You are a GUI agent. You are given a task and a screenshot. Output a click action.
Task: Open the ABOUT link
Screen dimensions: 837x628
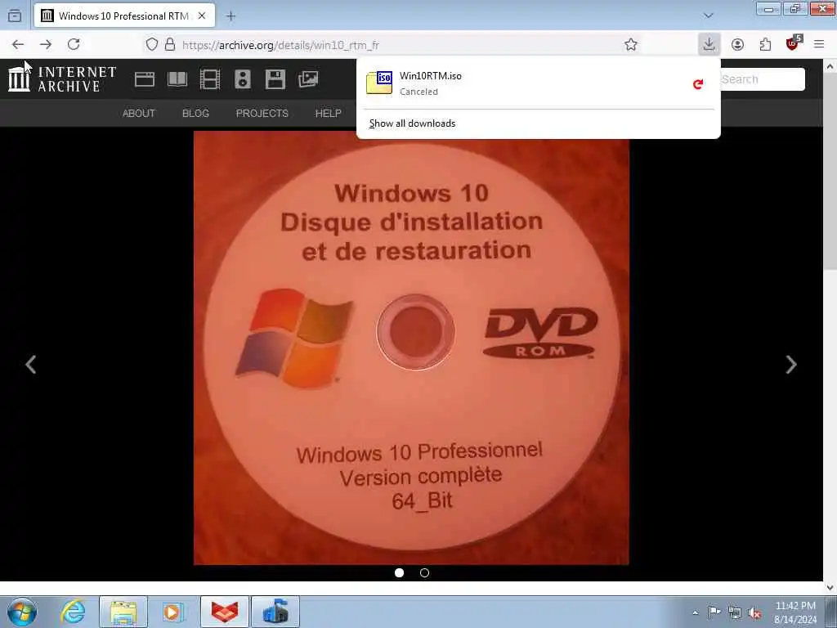[139, 113]
